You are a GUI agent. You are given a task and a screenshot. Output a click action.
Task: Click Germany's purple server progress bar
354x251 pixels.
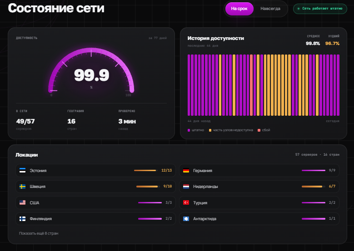point(314,171)
